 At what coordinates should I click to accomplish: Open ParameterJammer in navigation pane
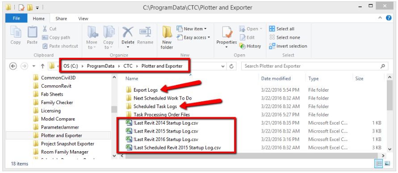pyautogui.click(x=60, y=127)
